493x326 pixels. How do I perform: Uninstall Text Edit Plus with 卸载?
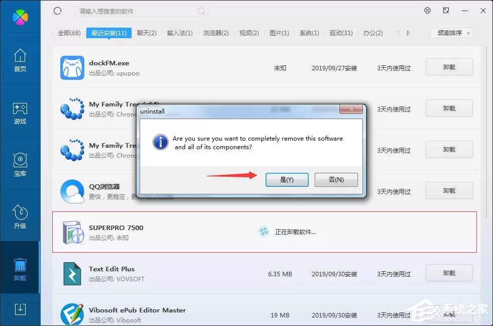pyautogui.click(x=449, y=273)
